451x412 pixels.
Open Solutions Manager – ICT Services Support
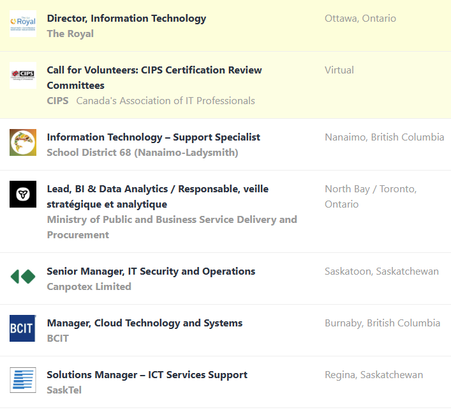click(147, 375)
